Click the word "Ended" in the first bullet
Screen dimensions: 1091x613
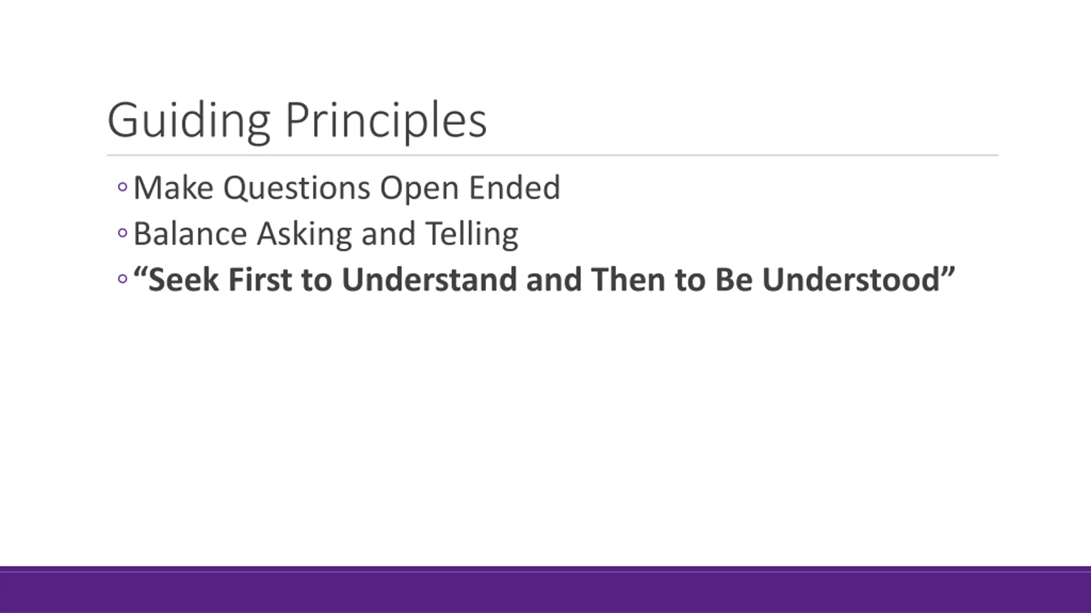514,188
